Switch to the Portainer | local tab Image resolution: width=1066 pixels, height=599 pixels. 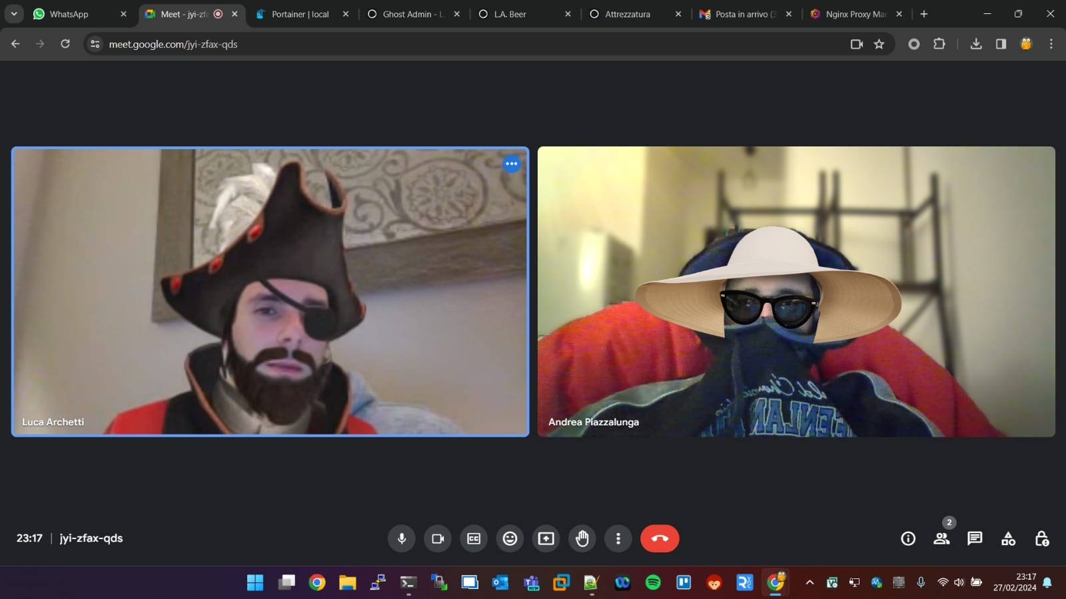pos(300,14)
